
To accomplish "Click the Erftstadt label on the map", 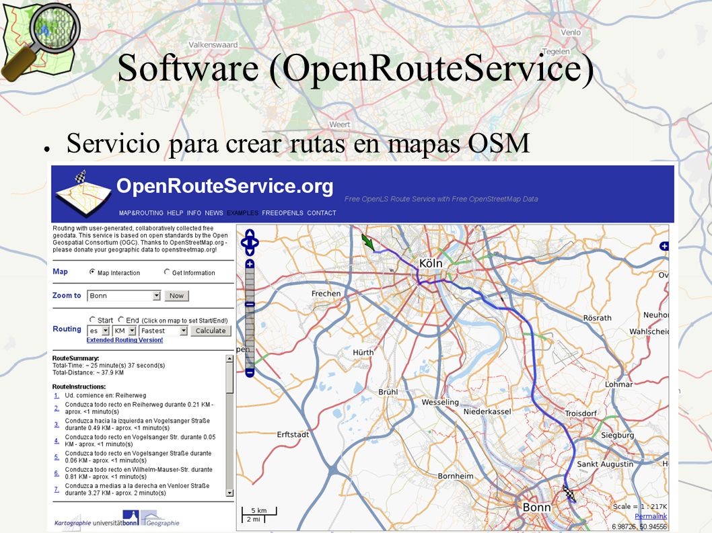I will [293, 435].
